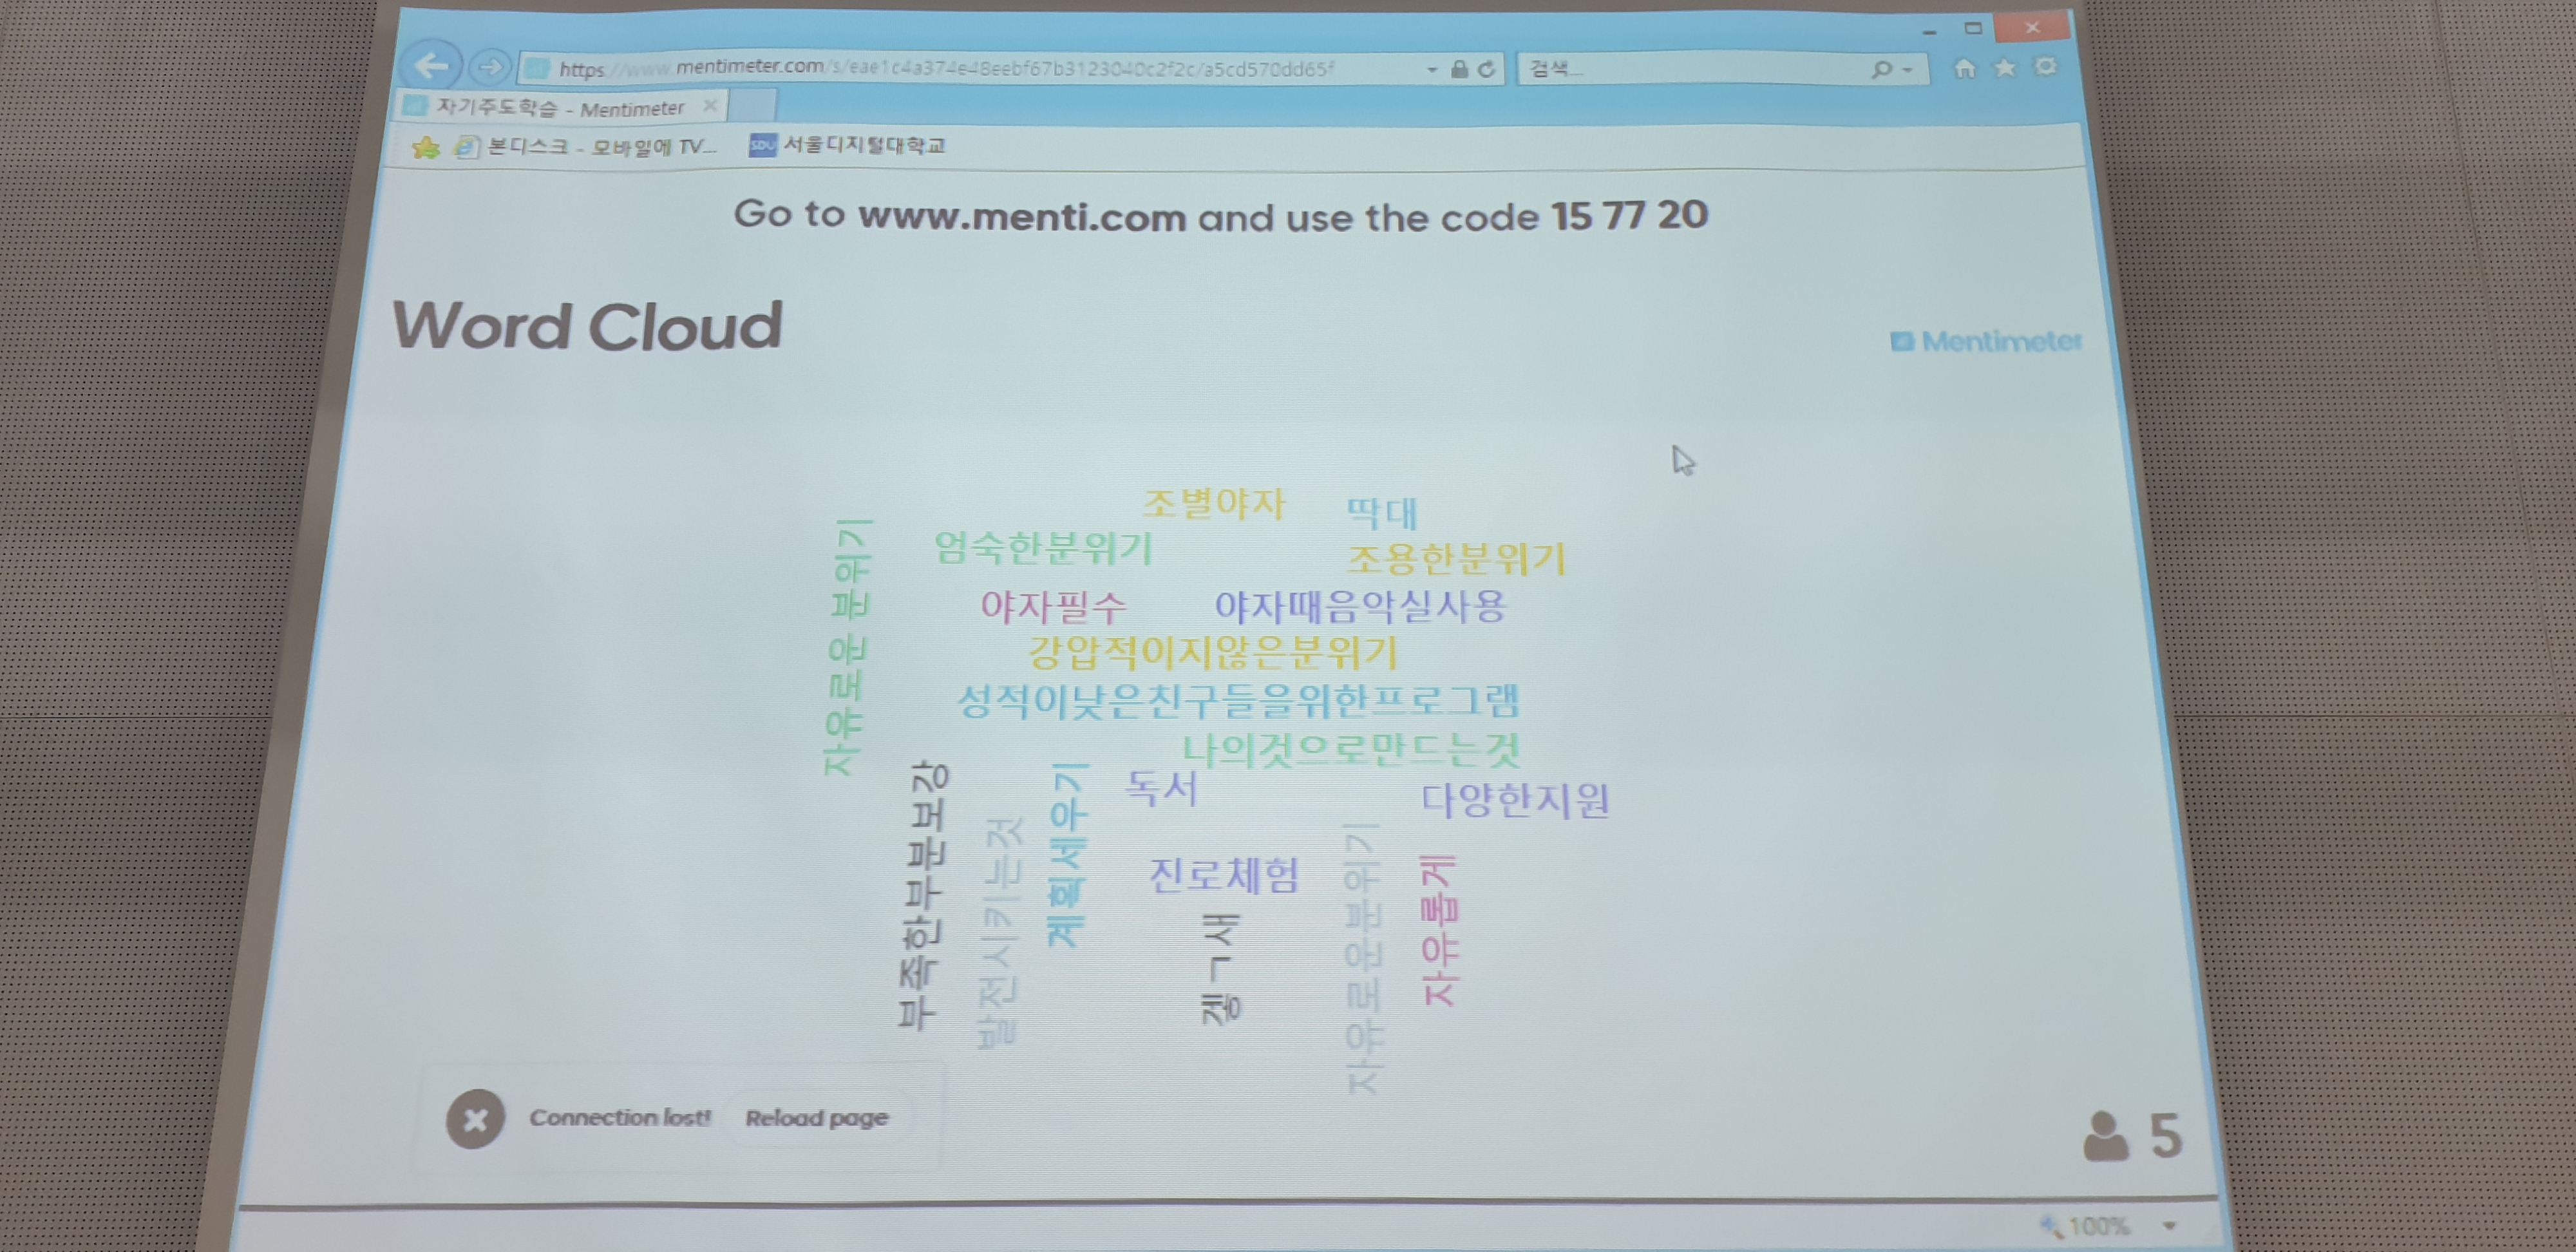Click the 서울디지털대학교 bookmarked link
Screen dimensions: 2576x1252
click(871, 145)
